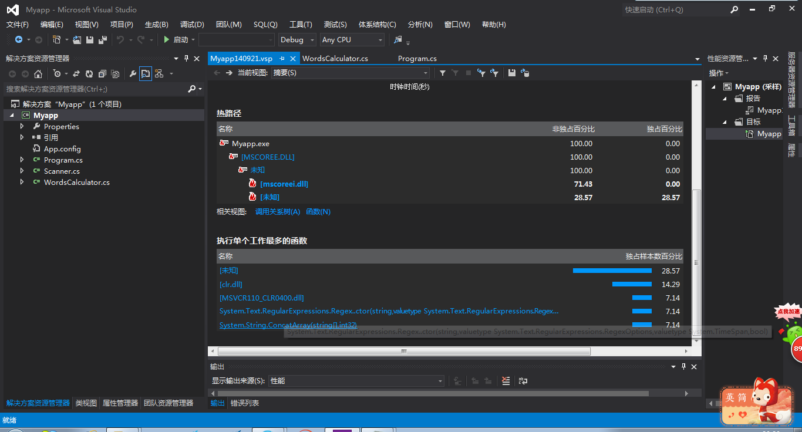The height and width of the screenshot is (432, 802).
Task: Open the 文件(F) menu
Action: point(17,25)
